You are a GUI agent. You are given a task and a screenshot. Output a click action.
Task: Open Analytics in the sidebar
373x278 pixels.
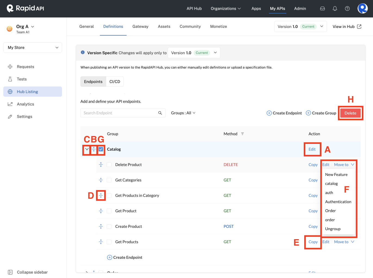point(33,104)
